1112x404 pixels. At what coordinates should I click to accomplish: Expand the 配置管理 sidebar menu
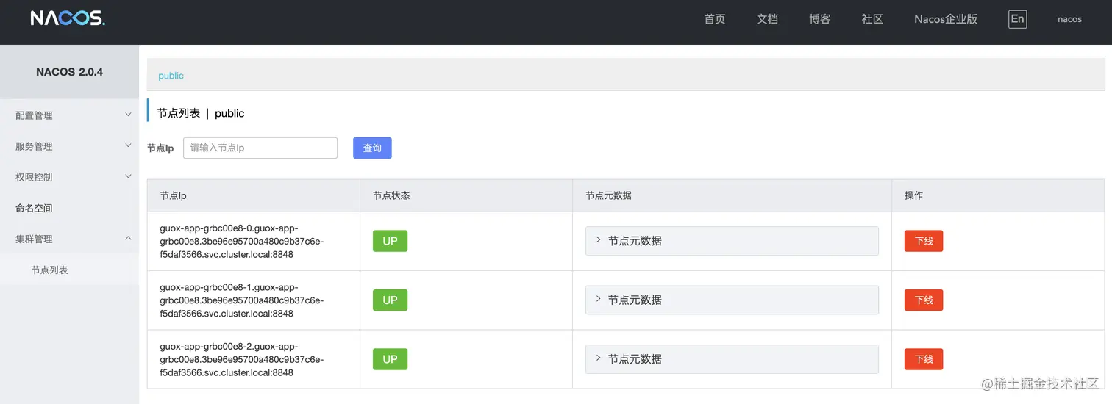[x=69, y=115]
